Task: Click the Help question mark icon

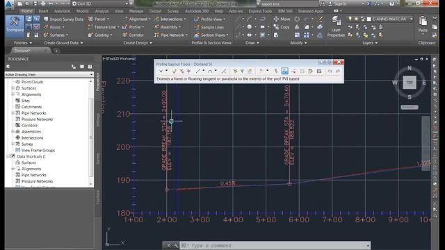Action: 391,3
